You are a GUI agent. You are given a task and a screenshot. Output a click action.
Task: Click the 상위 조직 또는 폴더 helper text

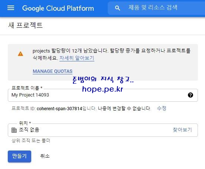(31, 141)
